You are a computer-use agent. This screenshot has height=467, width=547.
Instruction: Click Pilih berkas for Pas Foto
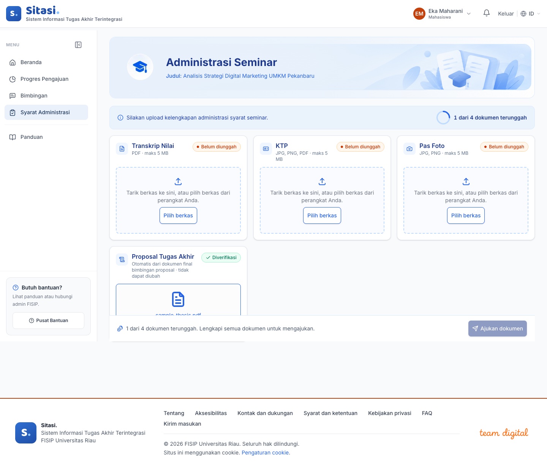pos(466,215)
